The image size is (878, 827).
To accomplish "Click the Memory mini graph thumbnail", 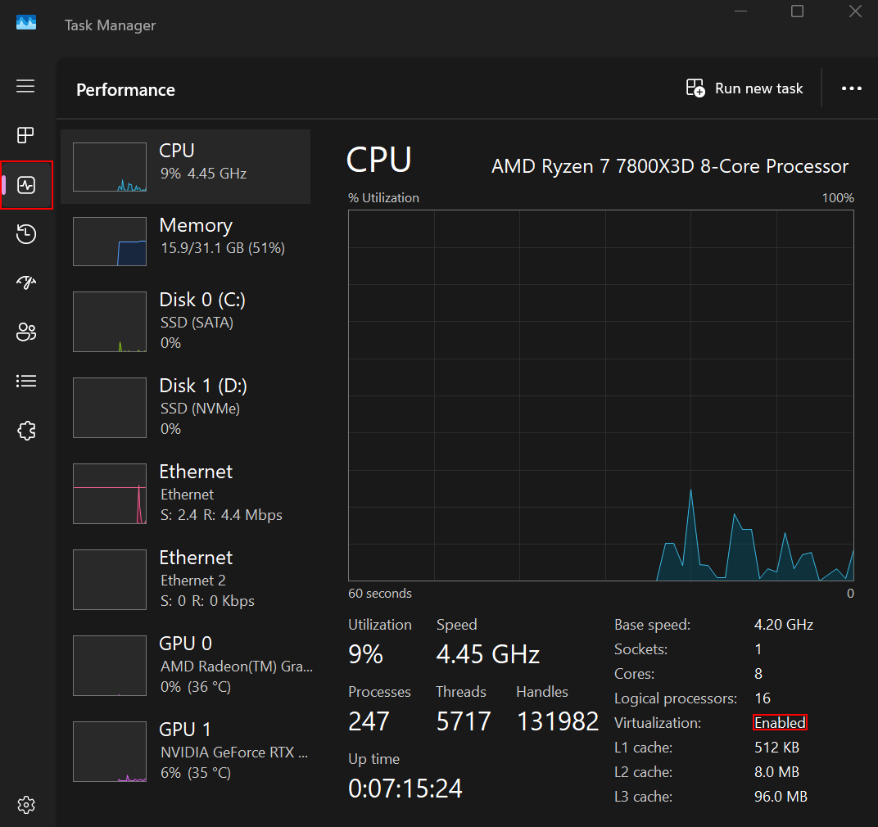I will coord(109,240).
